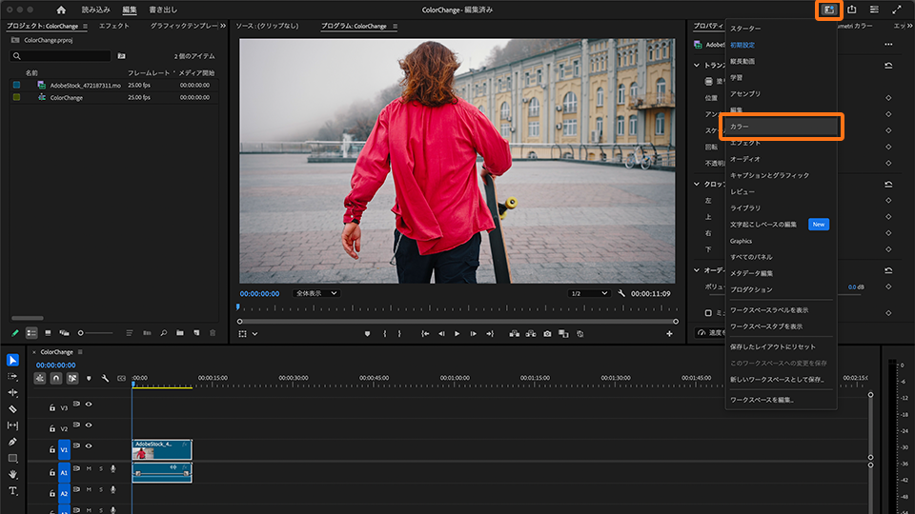The height and width of the screenshot is (514, 915).
Task: Open the Workspaces icon in the top right
Action: tap(829, 10)
